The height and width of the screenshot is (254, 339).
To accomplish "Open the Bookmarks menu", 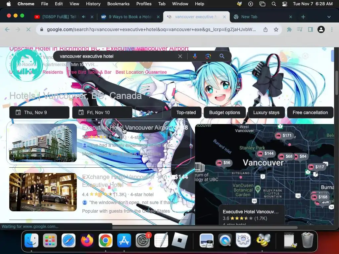I will tap(118, 4).
